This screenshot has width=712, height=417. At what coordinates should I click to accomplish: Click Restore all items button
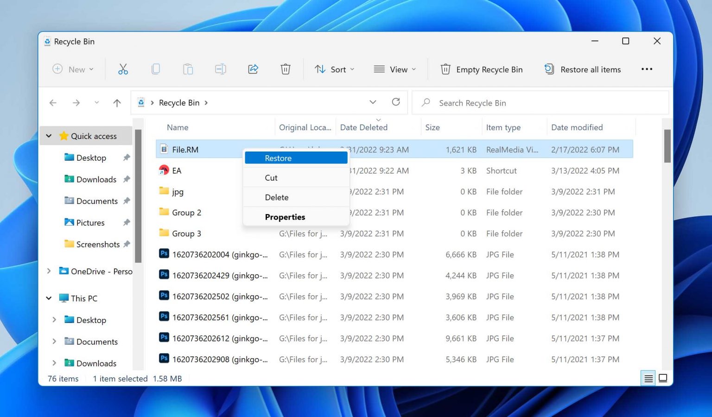[x=583, y=69]
